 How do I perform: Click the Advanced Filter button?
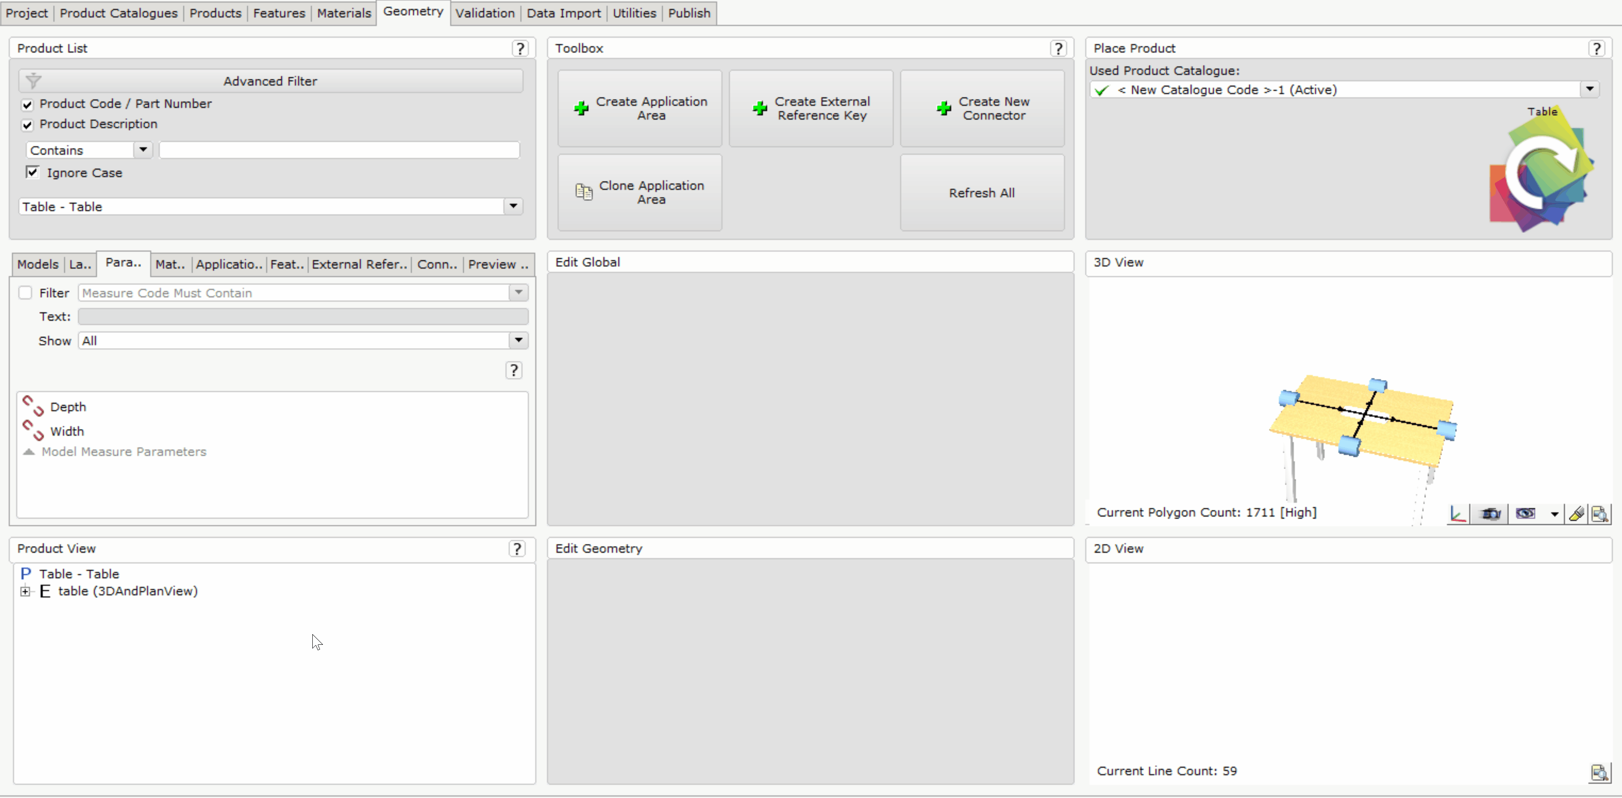(x=271, y=80)
